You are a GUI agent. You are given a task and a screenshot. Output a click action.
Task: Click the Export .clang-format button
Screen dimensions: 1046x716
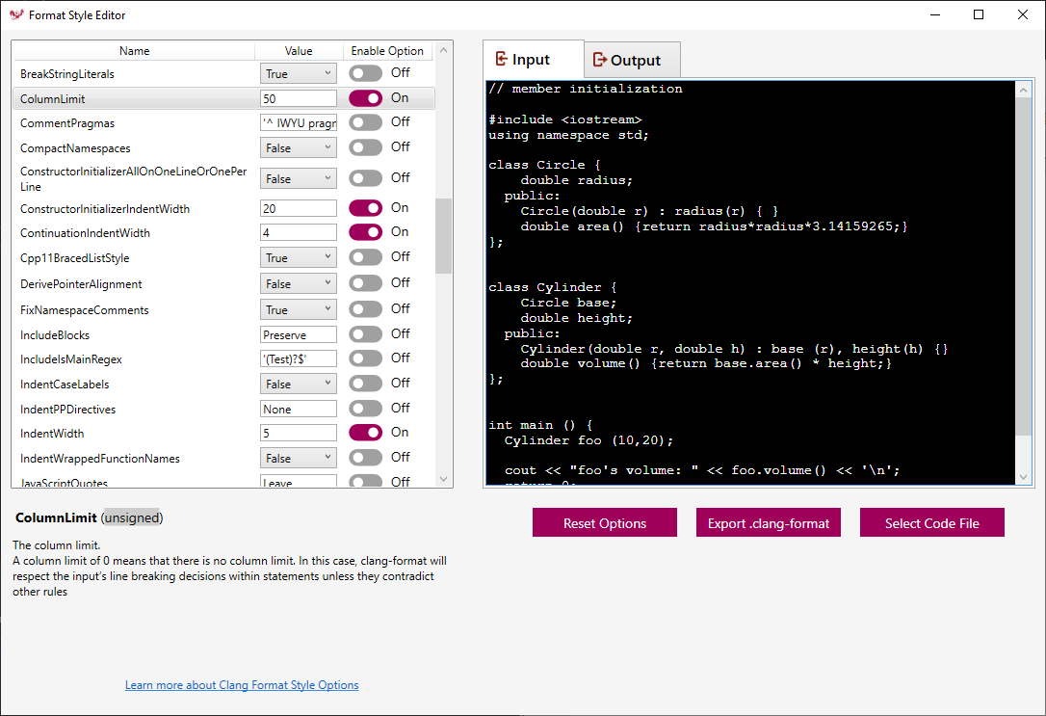point(769,522)
